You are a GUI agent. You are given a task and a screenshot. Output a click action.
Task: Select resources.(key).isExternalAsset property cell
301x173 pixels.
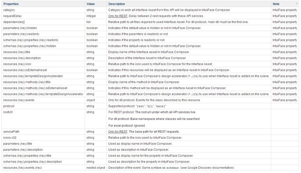pos(43,70)
